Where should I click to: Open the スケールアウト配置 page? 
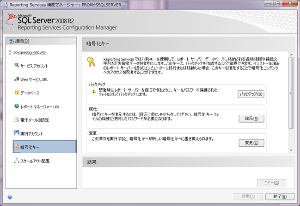(35, 162)
